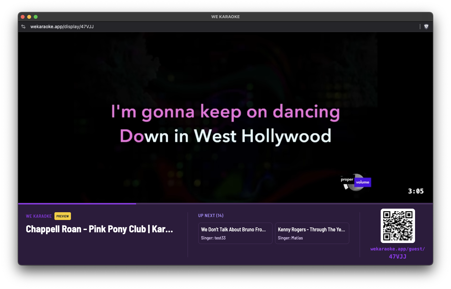Screen dimensions: 451x289
Task: Select Singer: Matias in the queue
Action: tap(290, 238)
